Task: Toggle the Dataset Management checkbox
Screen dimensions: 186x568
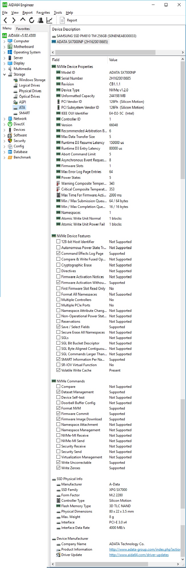Action: pos(58,392)
